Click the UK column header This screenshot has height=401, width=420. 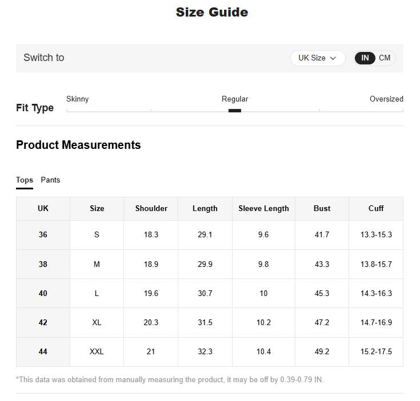[43, 209]
